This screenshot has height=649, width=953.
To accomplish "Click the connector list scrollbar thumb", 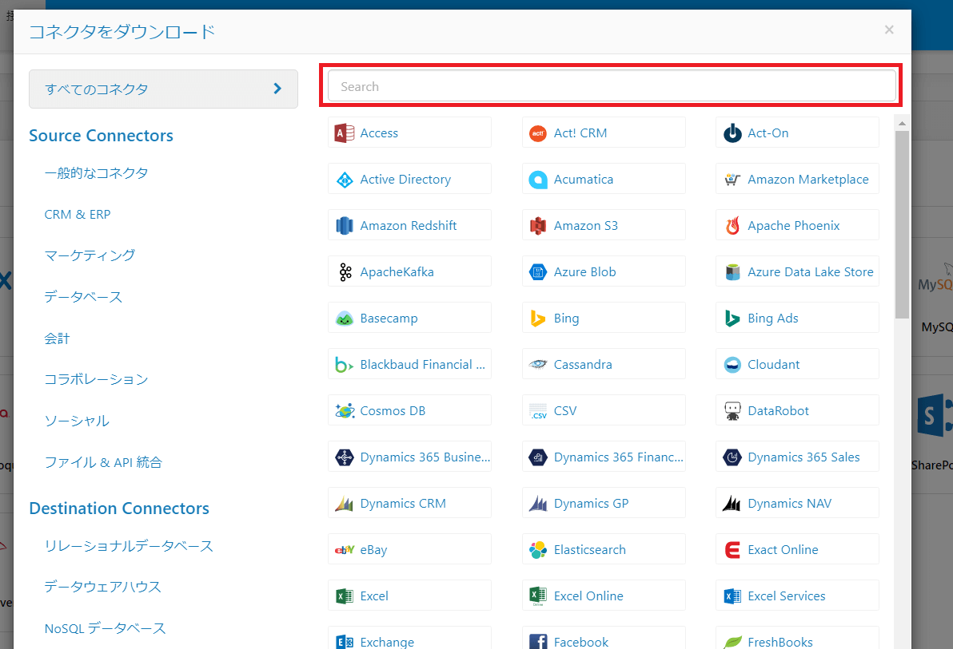I will [902, 224].
